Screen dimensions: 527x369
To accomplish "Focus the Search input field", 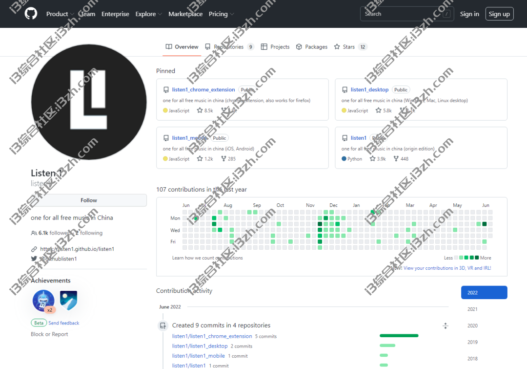I will (406, 14).
